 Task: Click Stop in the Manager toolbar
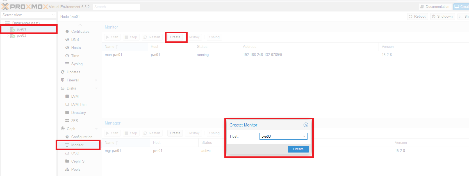click(x=131, y=133)
